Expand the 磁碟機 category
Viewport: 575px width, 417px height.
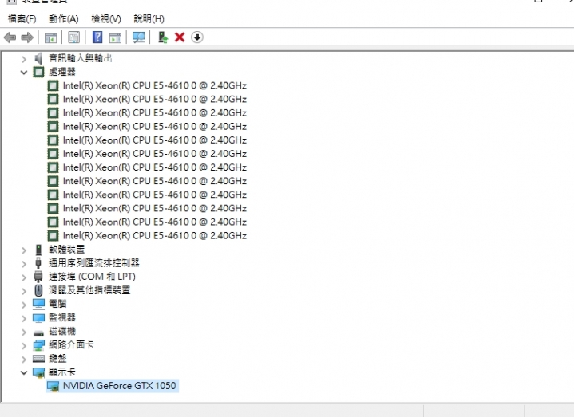(24, 332)
